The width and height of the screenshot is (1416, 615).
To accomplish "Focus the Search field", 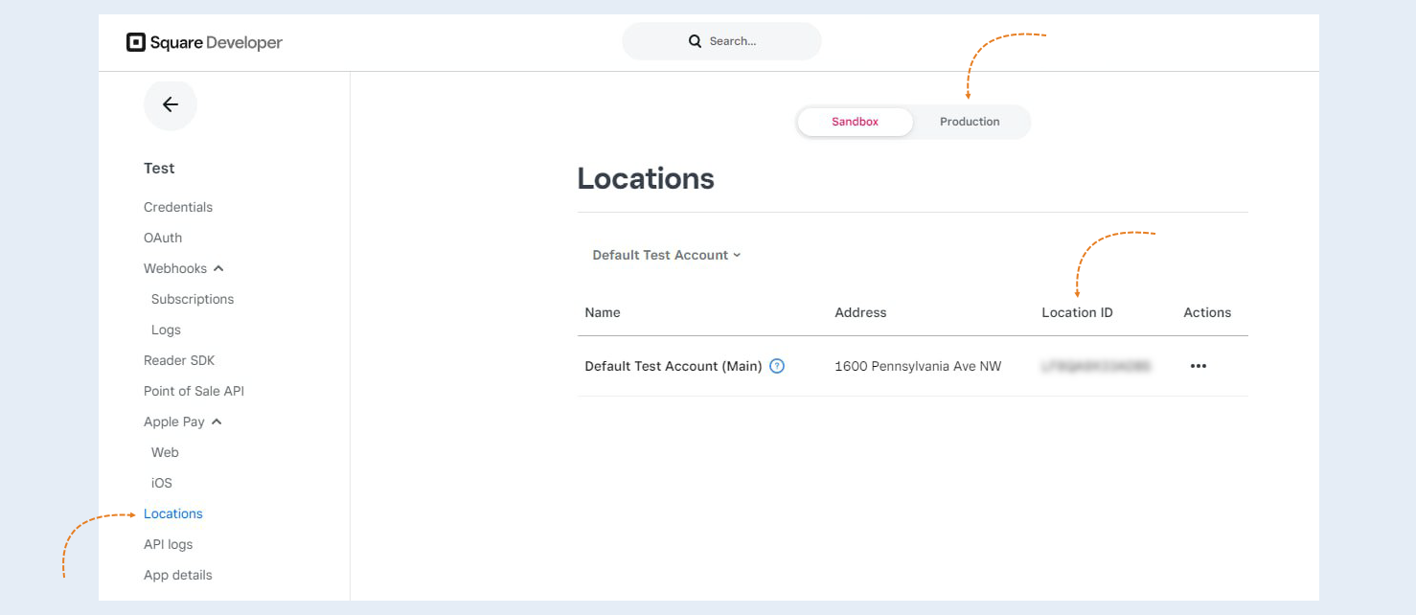I will [x=721, y=41].
